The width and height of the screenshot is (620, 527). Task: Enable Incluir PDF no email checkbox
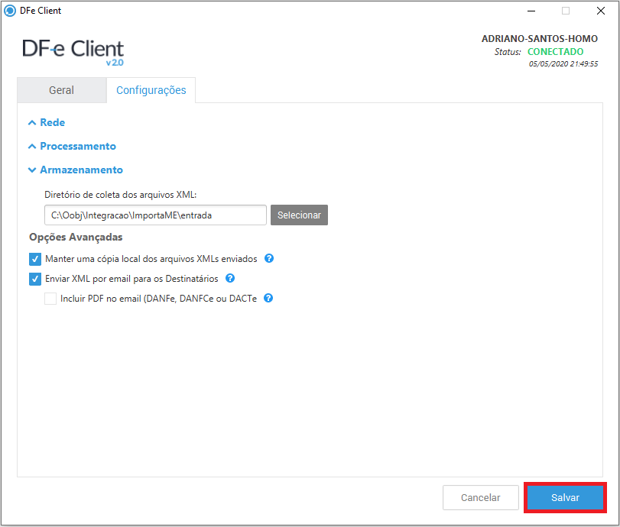(50, 299)
